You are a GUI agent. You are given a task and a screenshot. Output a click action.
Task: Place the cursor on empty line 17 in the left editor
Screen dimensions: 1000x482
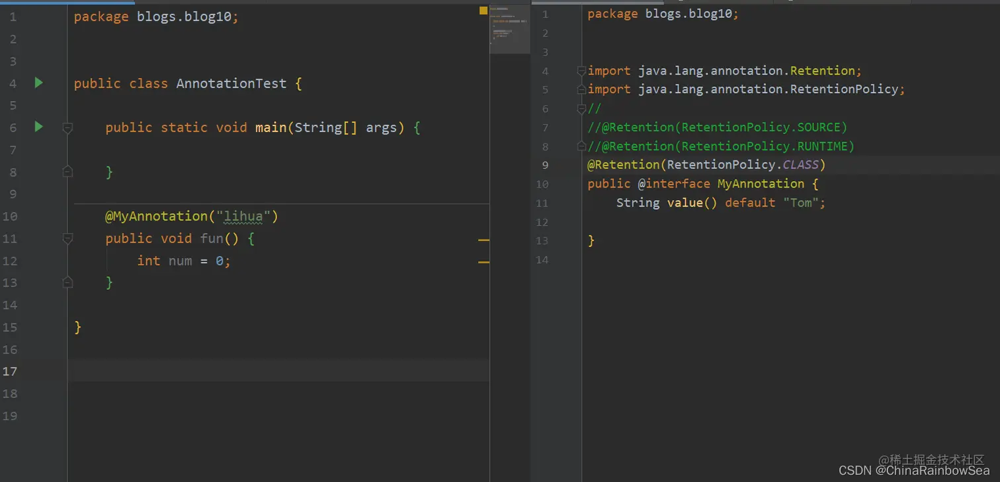278,370
